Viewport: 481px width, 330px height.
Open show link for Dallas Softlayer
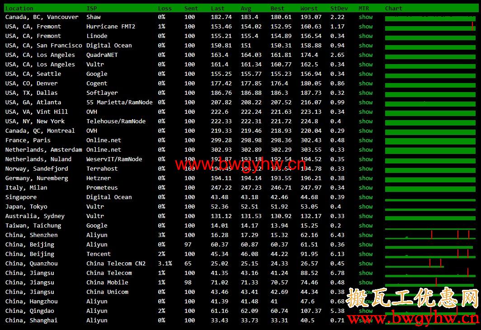[x=366, y=93]
